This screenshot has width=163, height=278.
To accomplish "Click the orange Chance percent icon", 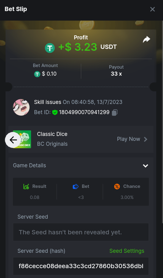I will [117, 186].
